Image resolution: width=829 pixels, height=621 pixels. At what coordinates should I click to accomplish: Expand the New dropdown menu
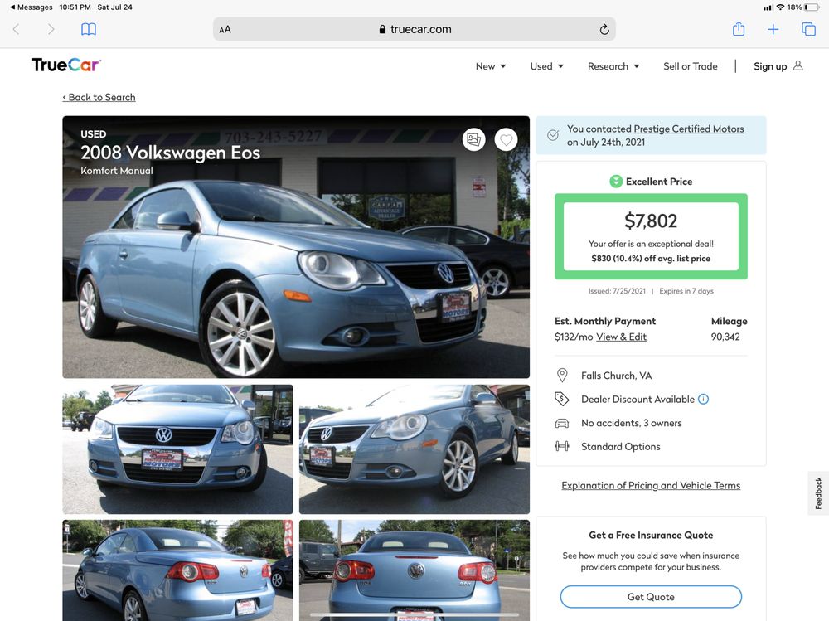(491, 66)
